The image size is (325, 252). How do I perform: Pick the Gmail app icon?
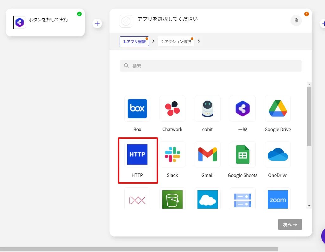(208, 154)
